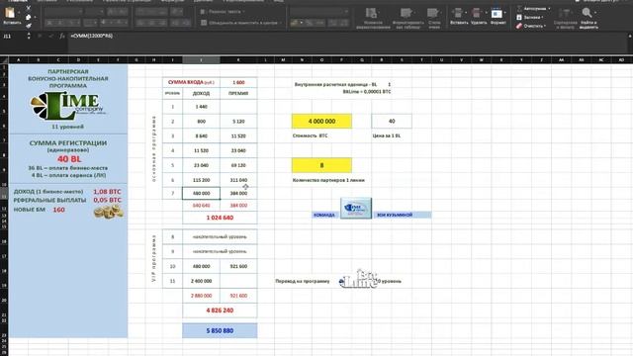Select column A header
Image resolution: width=633 pixels, height=356 pixels.
click(x=19, y=59)
